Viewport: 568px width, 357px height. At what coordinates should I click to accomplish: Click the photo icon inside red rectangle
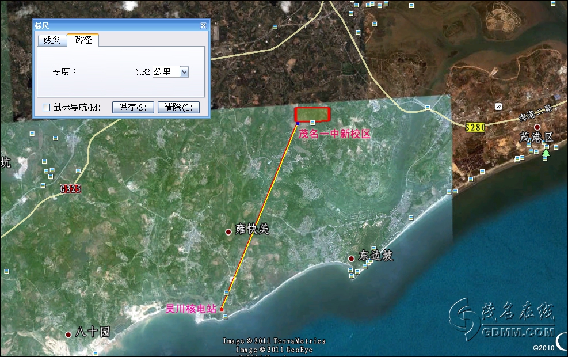tap(312, 122)
